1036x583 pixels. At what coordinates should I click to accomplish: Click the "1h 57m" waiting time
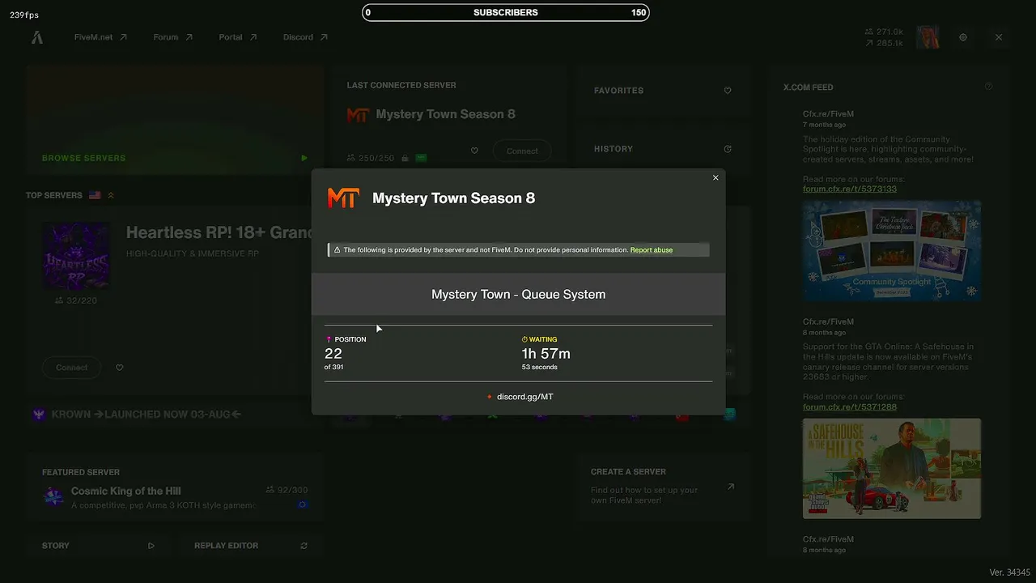pyautogui.click(x=546, y=354)
